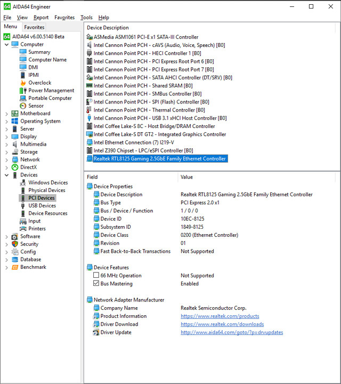The image size is (341, 384).
Task: Click the AIDA64 v6.00.5140 Beta root icon
Action: 7,37
